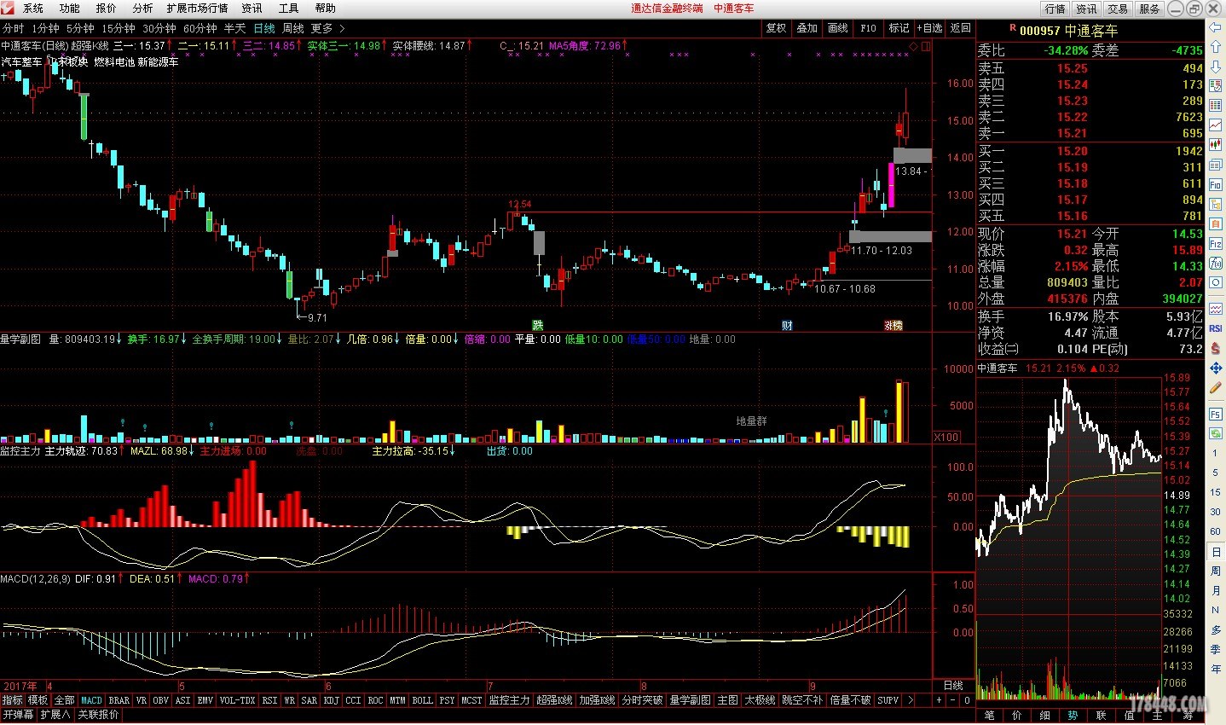Click the f(x) formula icon in sidebar
The width and height of the screenshot is (1226, 725).
(x=1216, y=262)
